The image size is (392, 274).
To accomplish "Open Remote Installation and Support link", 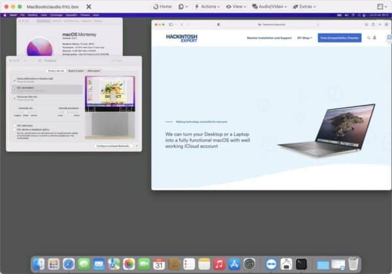I will click(x=269, y=38).
